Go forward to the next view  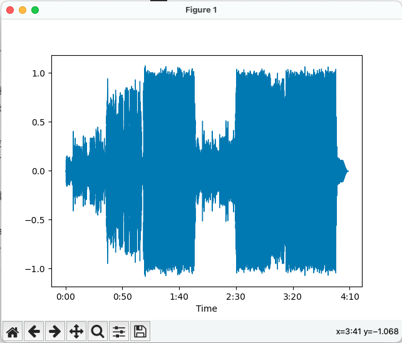tap(55, 332)
